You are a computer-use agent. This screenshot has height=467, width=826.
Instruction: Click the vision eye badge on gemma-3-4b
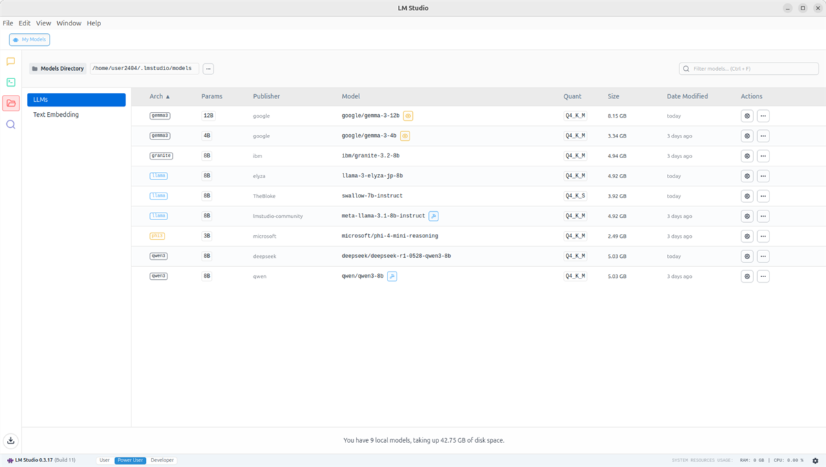pos(405,135)
